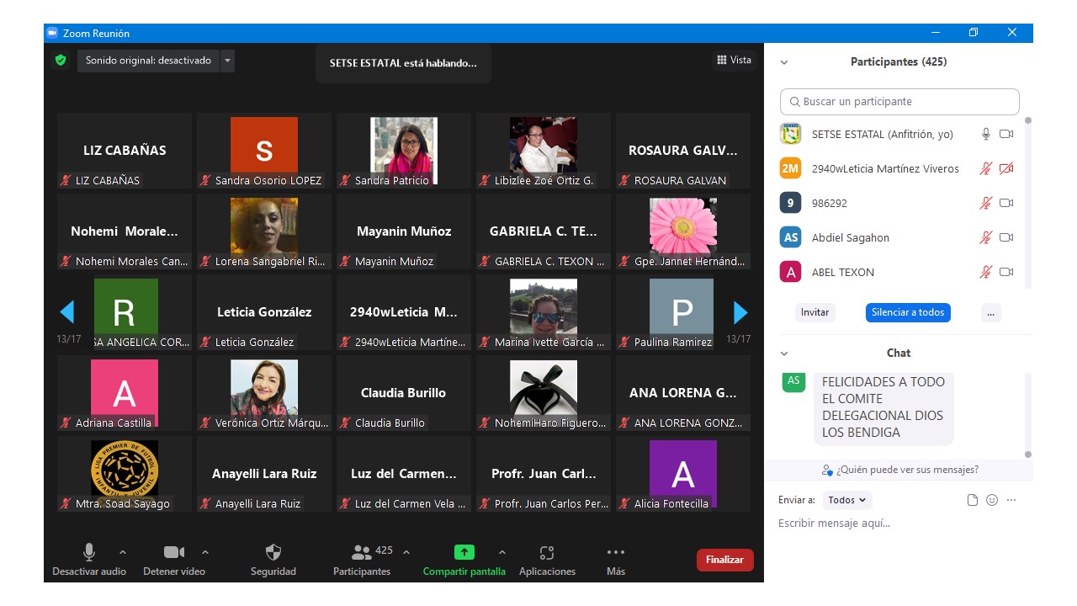This screenshot has height=606, width=1077.
Task: Select Sandra Patricio video tile
Action: pos(404,151)
